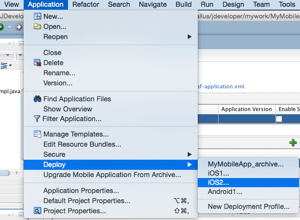
Task: Click the Find Application Files binoculars icon
Action: click(37, 99)
